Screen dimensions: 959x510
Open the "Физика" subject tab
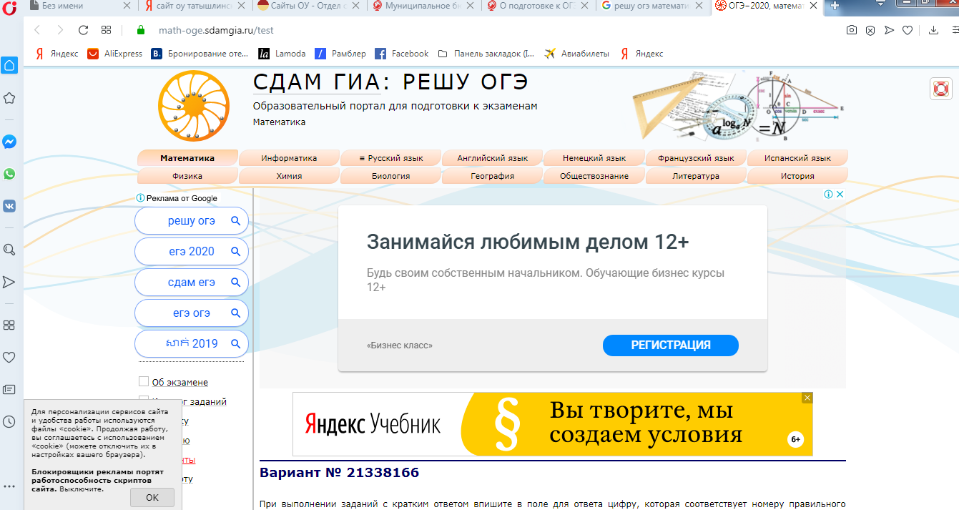pos(187,176)
